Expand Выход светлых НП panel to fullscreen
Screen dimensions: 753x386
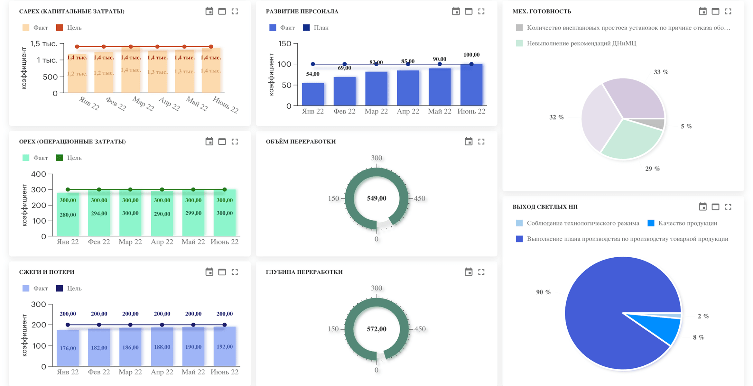pos(728,207)
